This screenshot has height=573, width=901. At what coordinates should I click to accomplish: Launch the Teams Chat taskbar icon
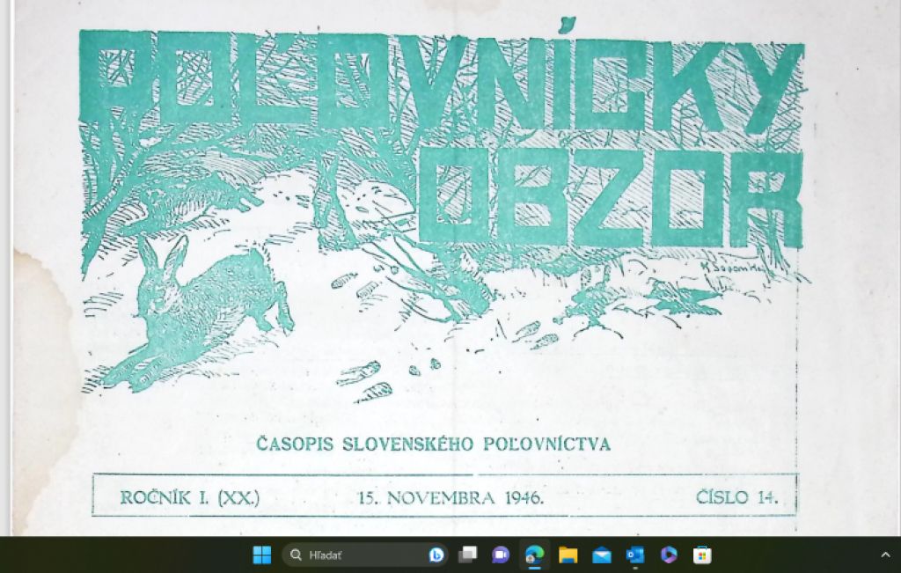[501, 555]
